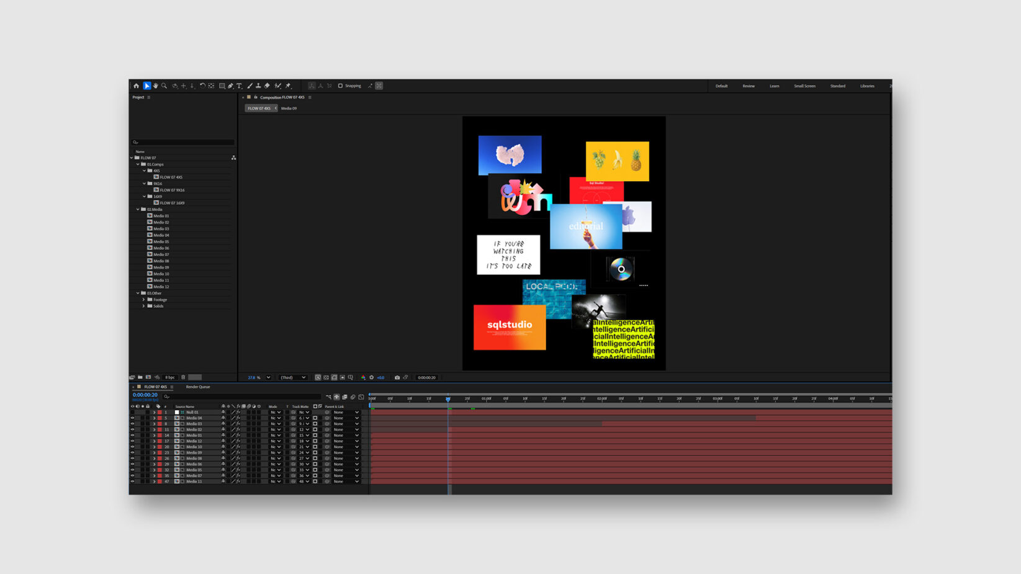Viewport: 1021px width, 574px height.
Task: Toggle the Snapping checkbox
Action: pos(340,86)
